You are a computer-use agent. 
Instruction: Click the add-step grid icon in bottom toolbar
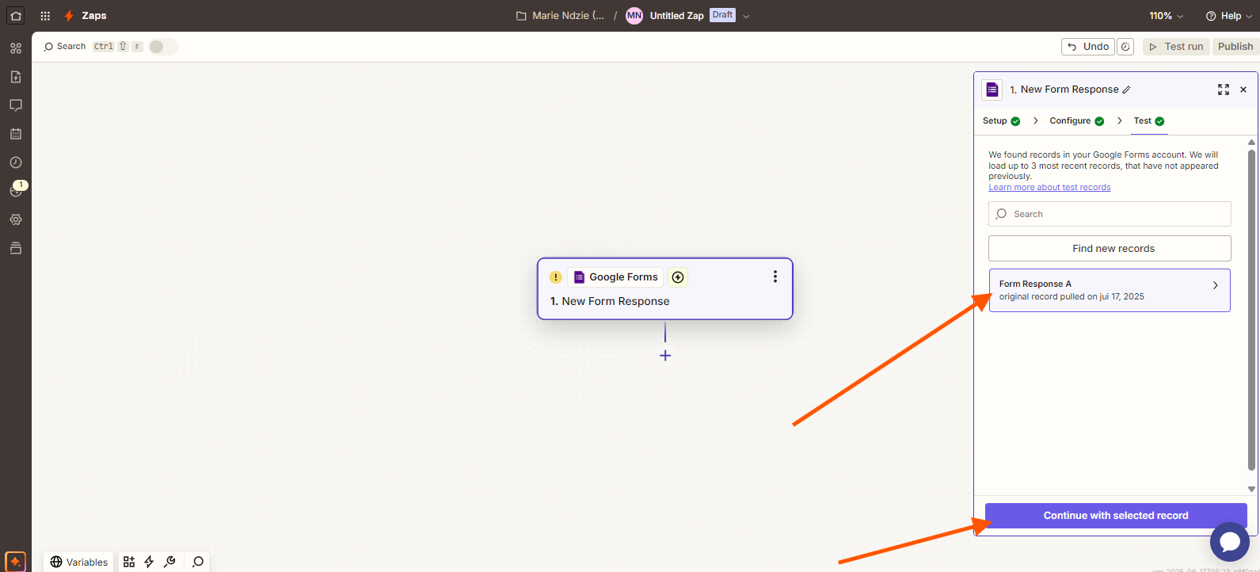(x=129, y=562)
